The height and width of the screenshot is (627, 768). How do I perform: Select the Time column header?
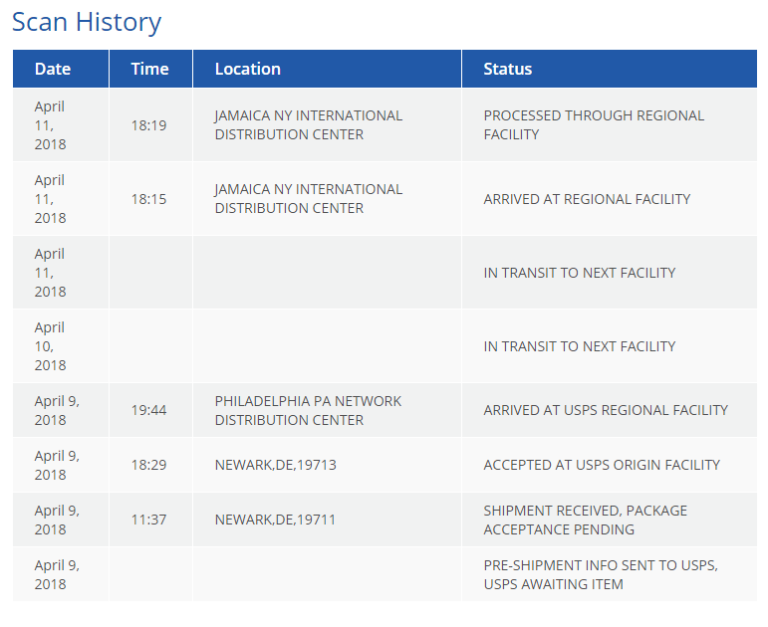150,69
